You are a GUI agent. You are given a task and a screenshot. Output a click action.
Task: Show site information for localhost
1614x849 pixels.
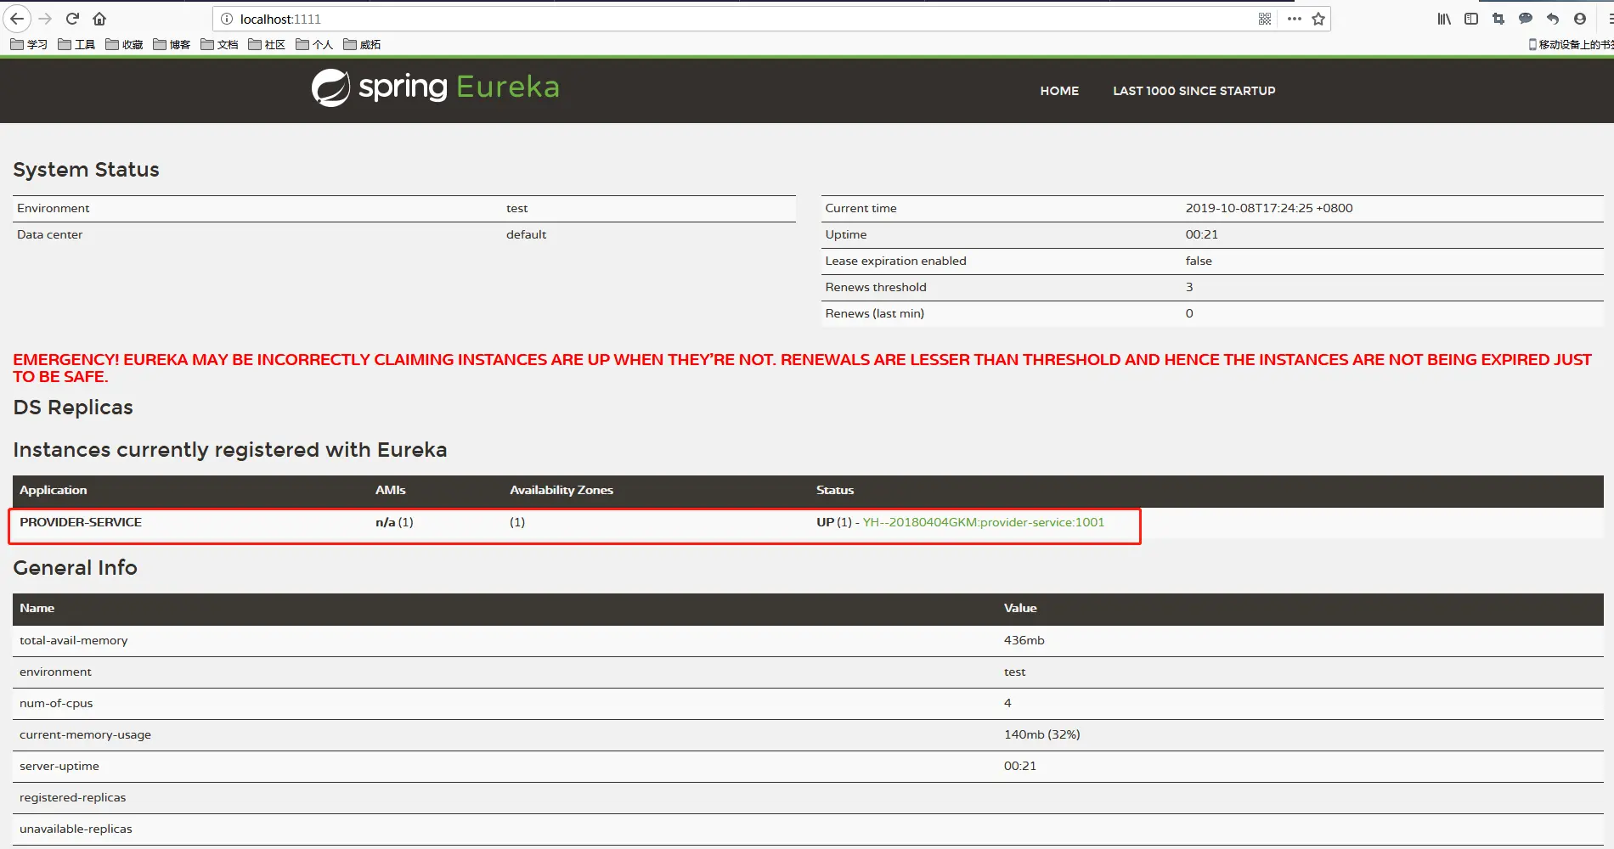[227, 19]
